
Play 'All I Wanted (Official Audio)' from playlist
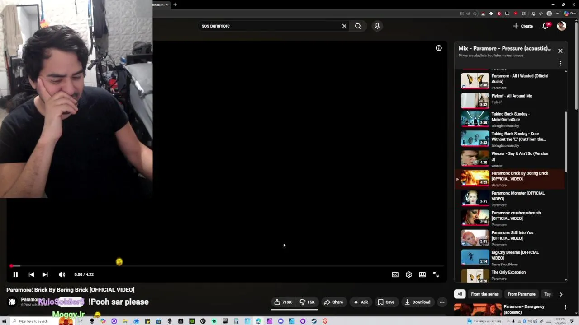(x=510, y=81)
